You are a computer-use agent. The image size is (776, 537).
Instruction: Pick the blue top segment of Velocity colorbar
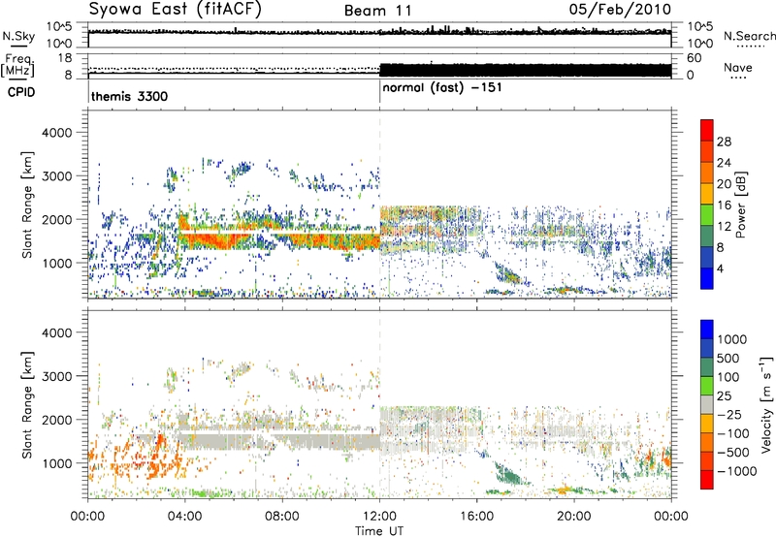coord(707,330)
